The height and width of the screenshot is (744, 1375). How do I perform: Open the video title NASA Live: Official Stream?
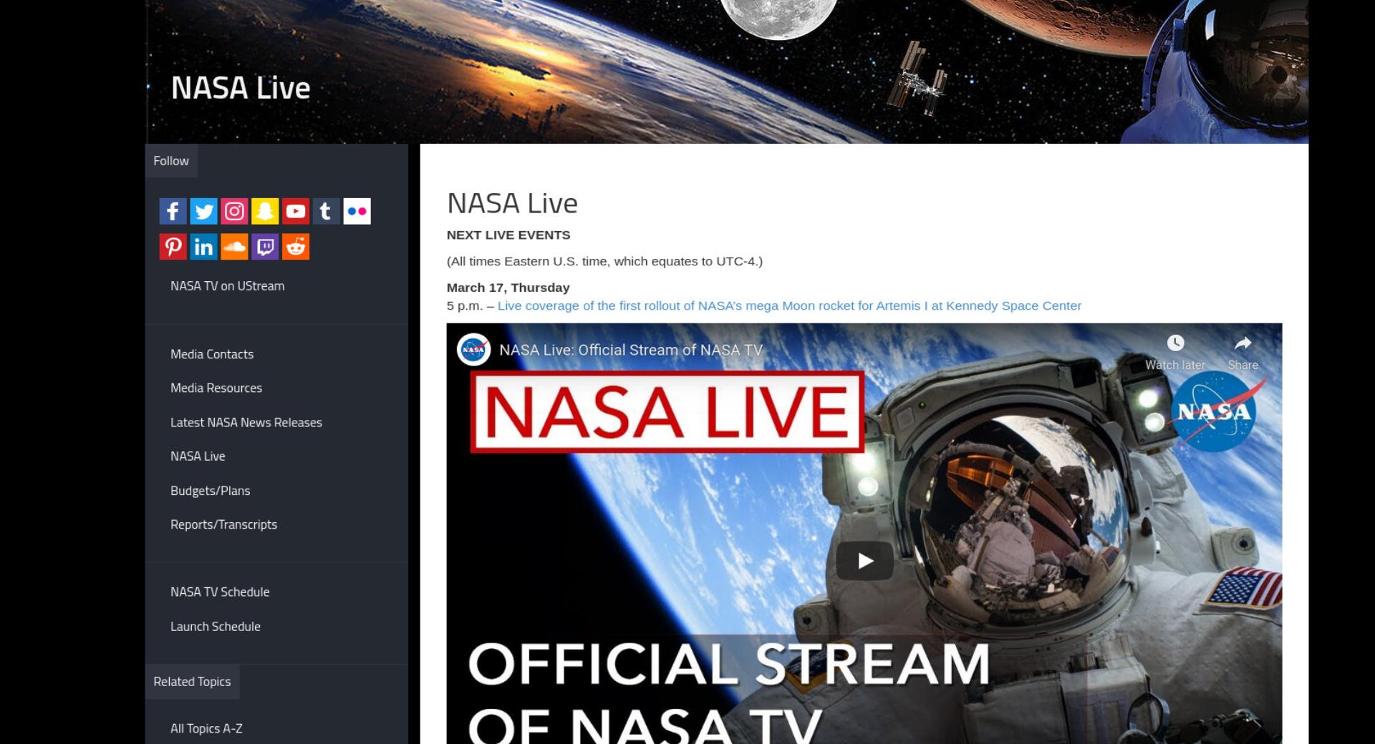[x=631, y=350]
